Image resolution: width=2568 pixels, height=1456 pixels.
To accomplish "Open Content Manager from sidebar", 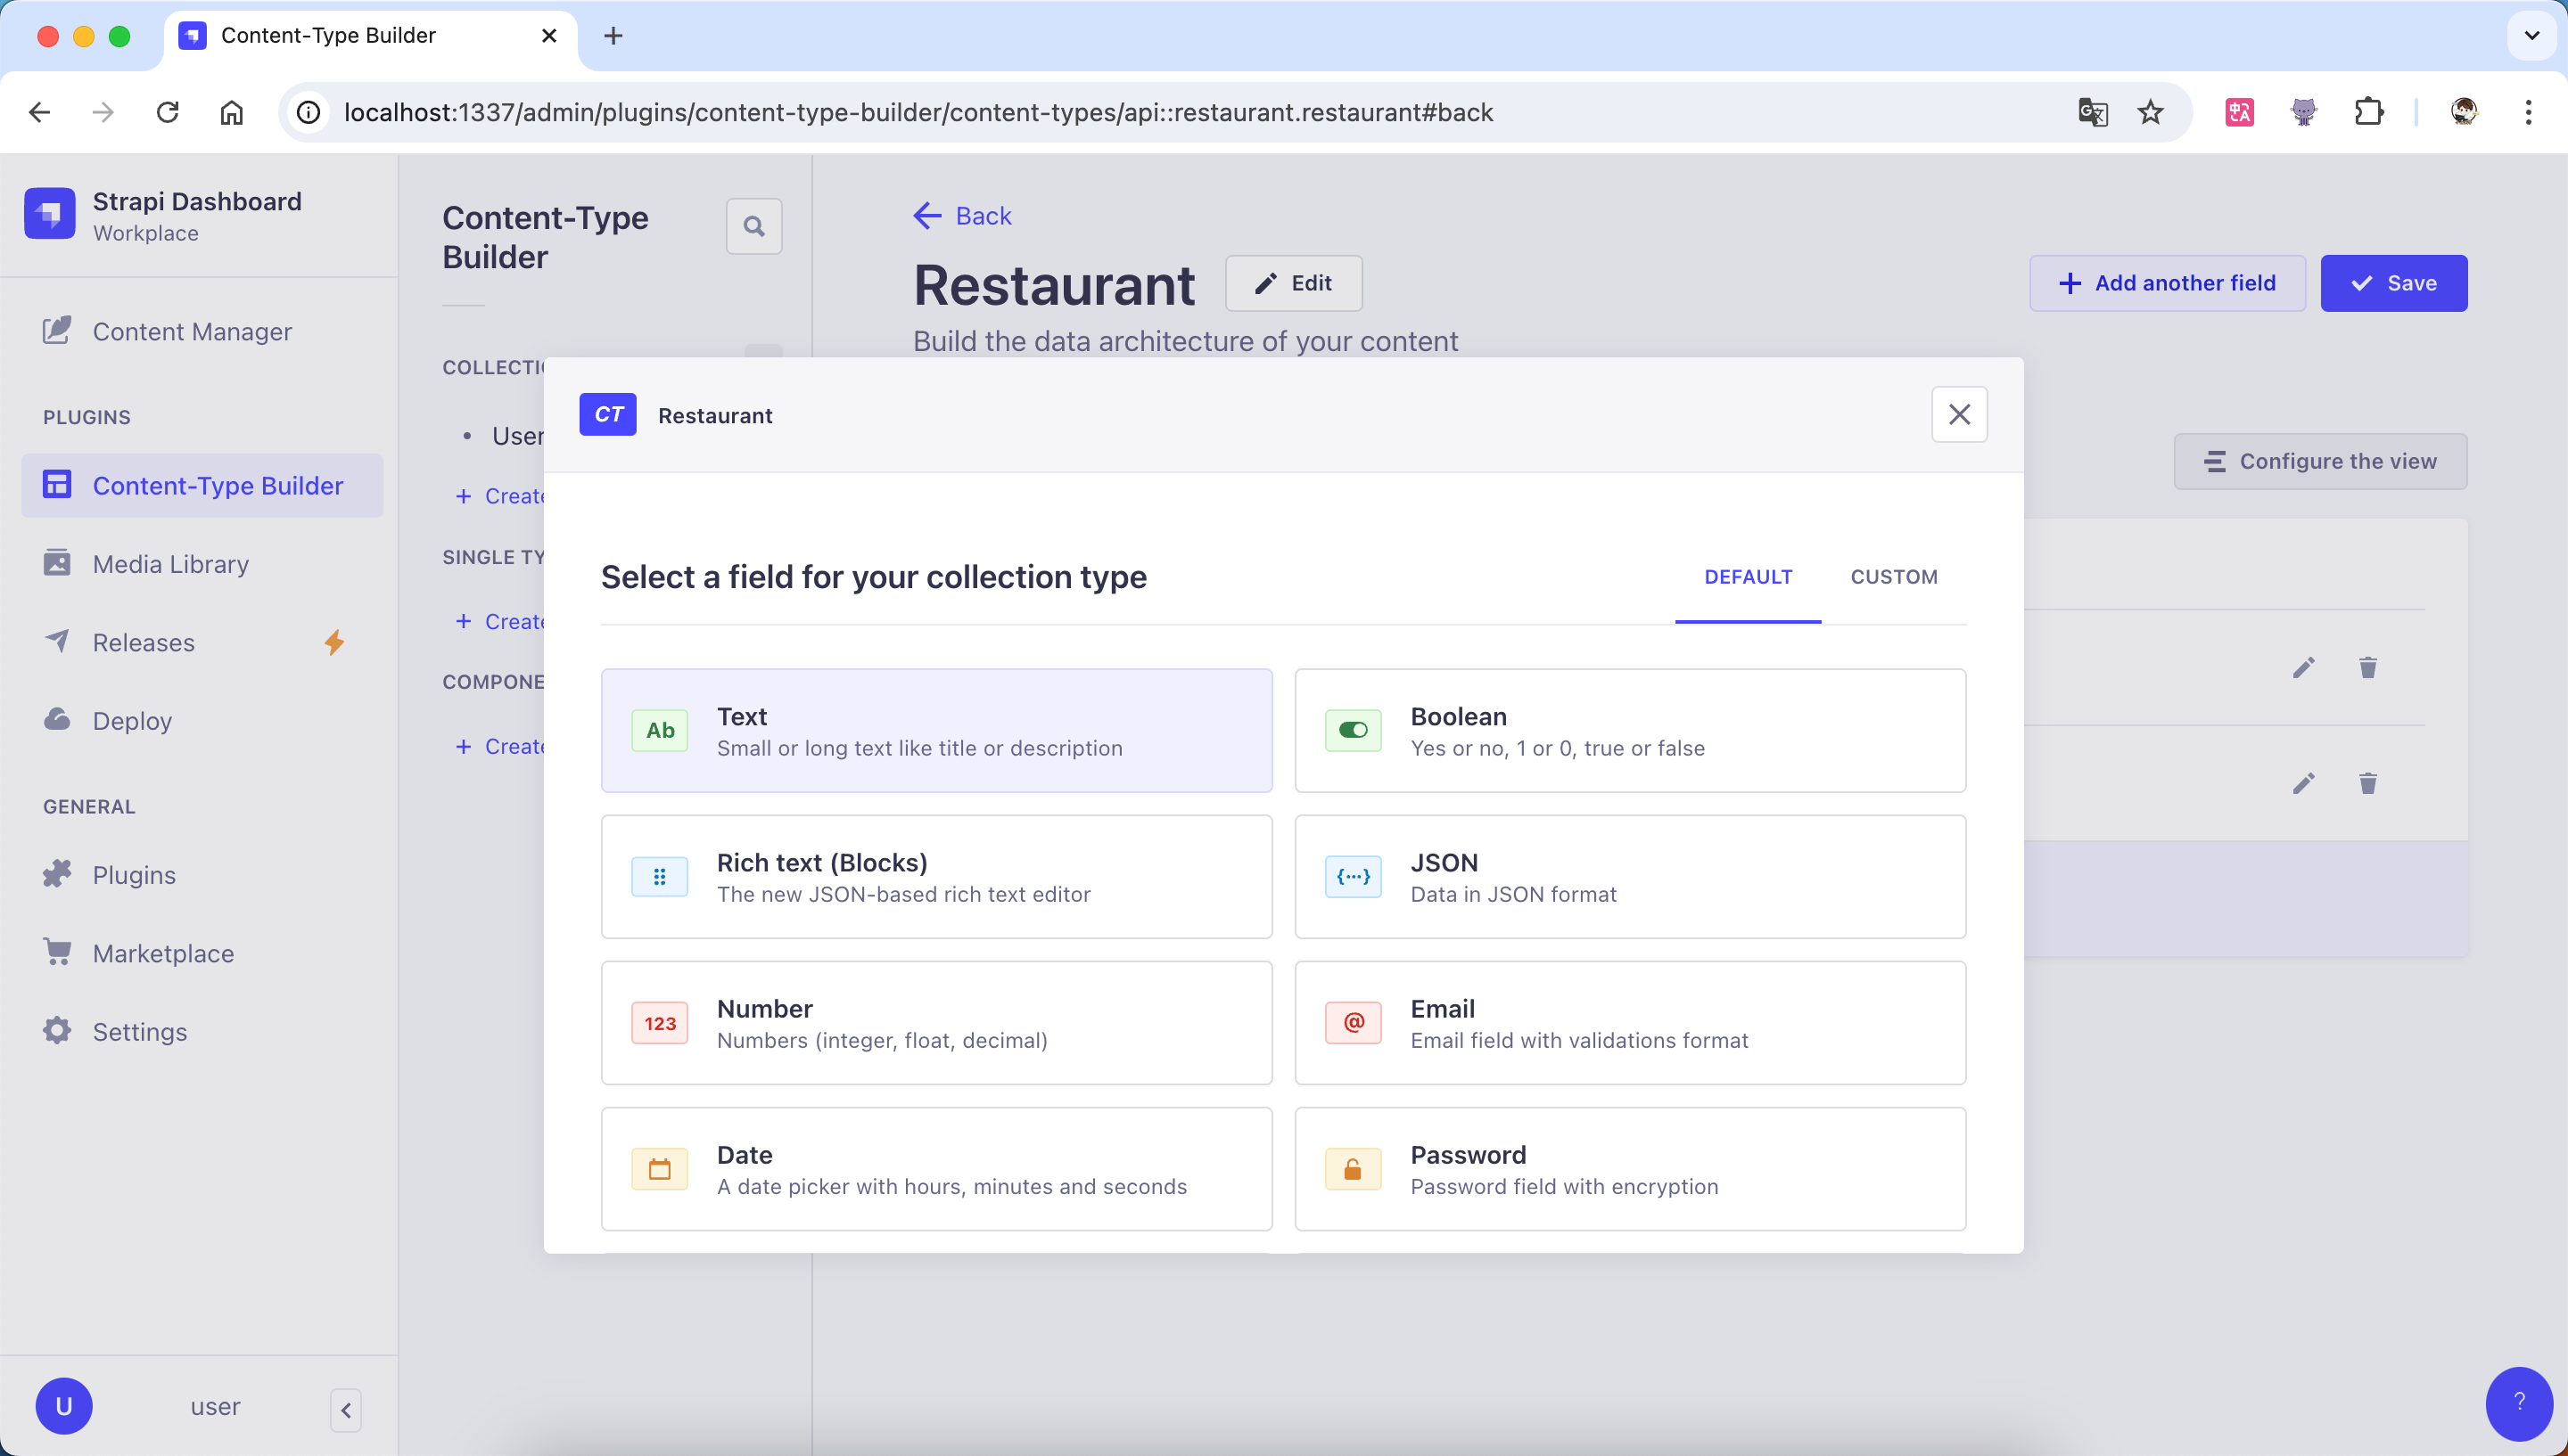I will tap(191, 332).
